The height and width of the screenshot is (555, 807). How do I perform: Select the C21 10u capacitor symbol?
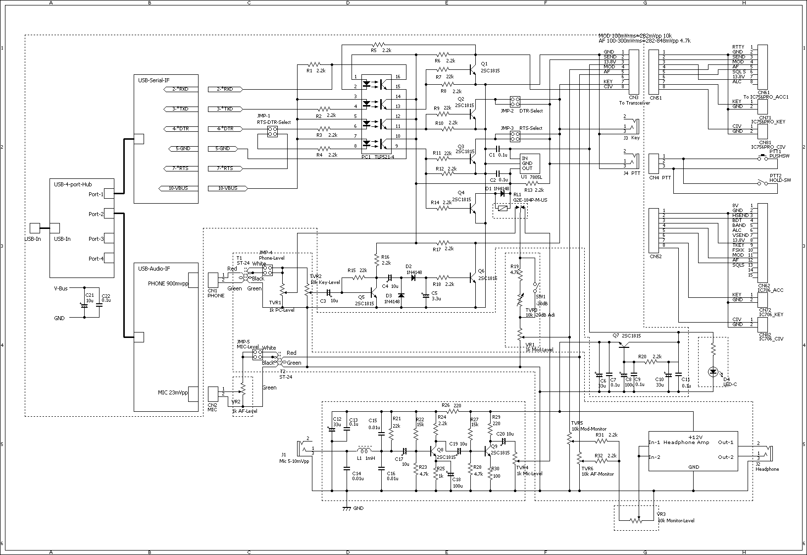pyautogui.click(x=84, y=305)
